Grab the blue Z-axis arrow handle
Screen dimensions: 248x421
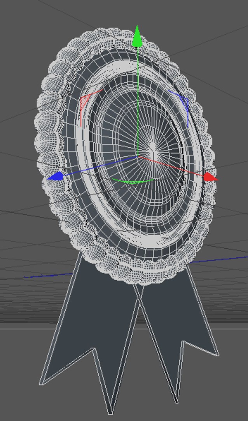pos(56,177)
